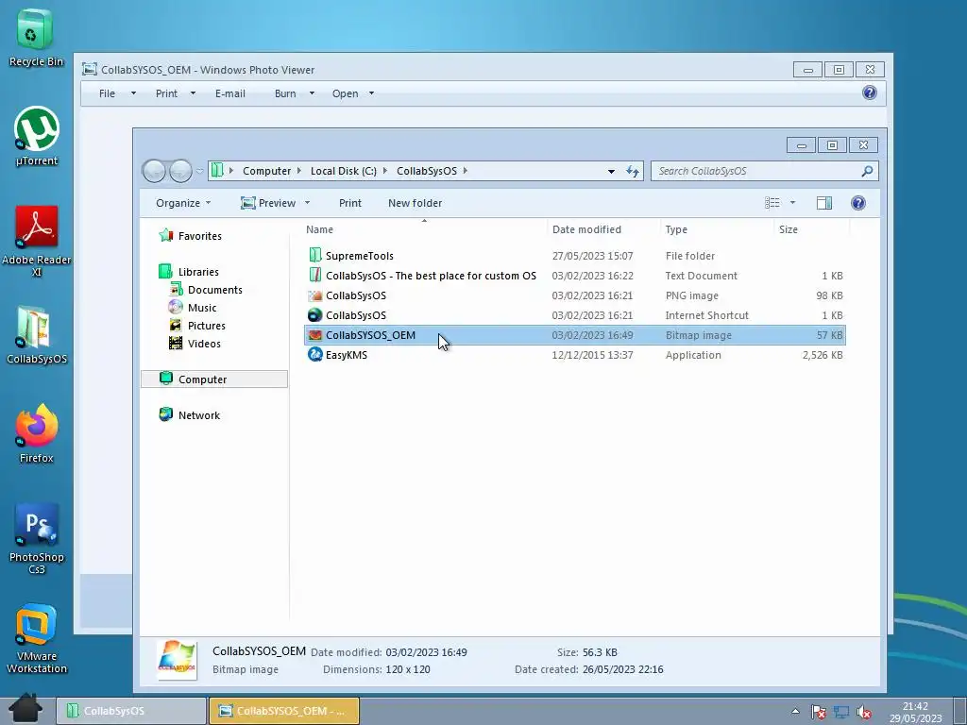Switch to CollabSYSOS_OEM taskbar button
The width and height of the screenshot is (967, 725).
[284, 711]
